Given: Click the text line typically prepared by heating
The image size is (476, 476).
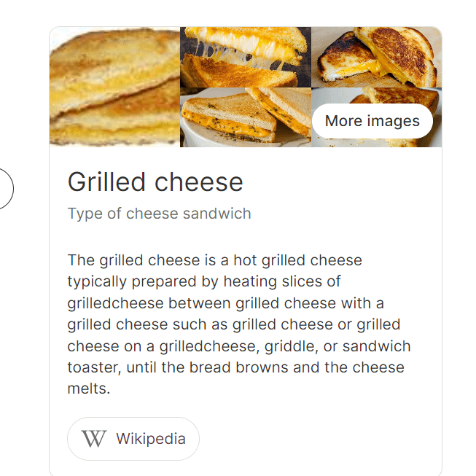Looking at the screenshot, I should (204, 281).
